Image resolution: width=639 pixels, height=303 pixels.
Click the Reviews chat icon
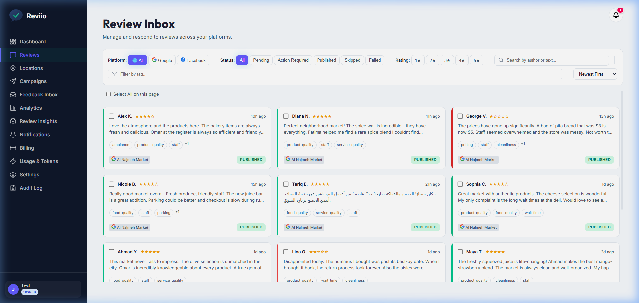point(13,55)
